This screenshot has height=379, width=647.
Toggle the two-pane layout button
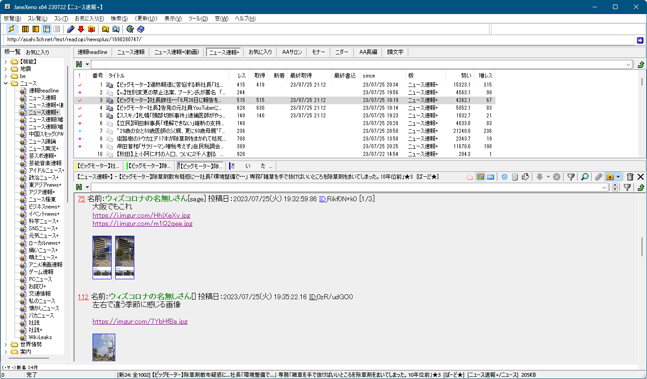(36, 29)
